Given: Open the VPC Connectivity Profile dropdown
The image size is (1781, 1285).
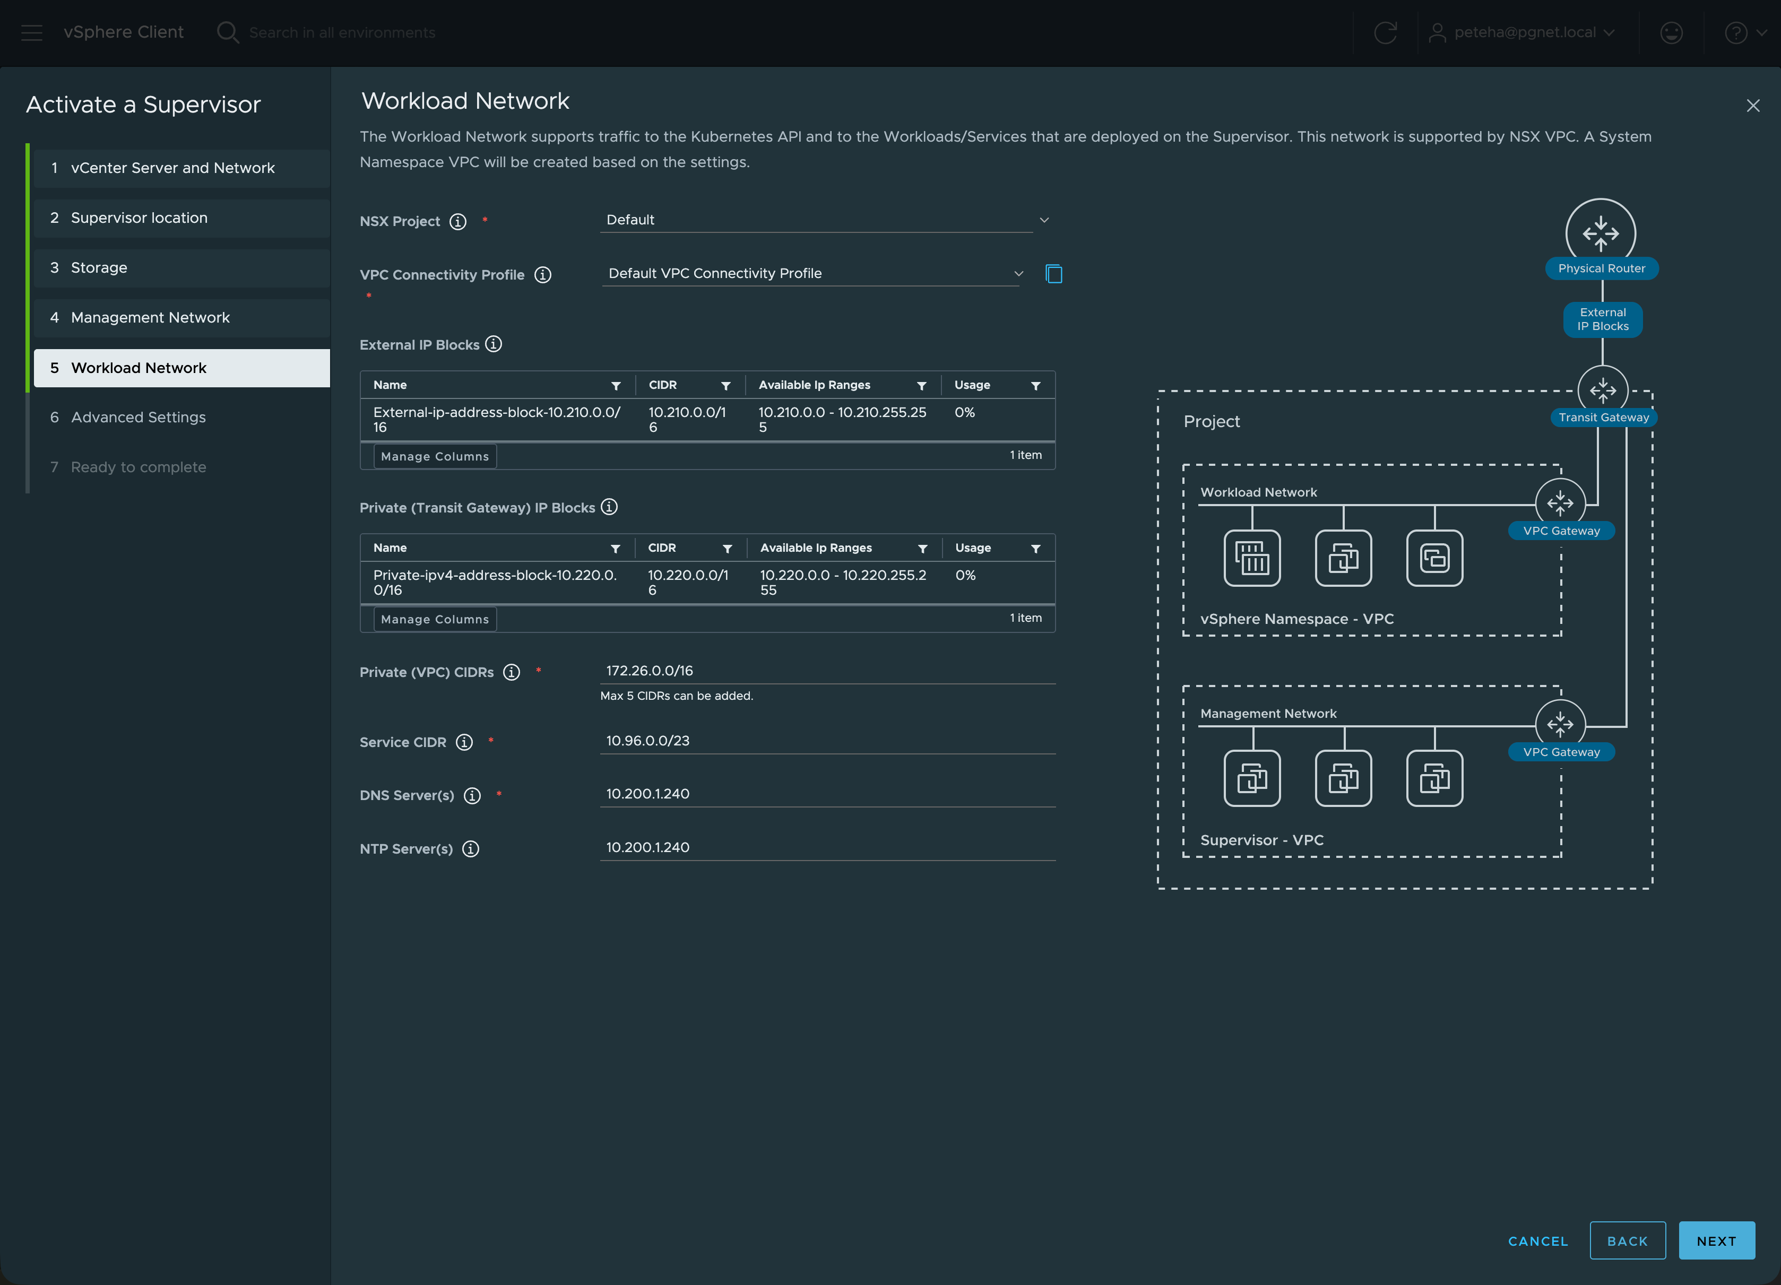Looking at the screenshot, I should (814, 273).
